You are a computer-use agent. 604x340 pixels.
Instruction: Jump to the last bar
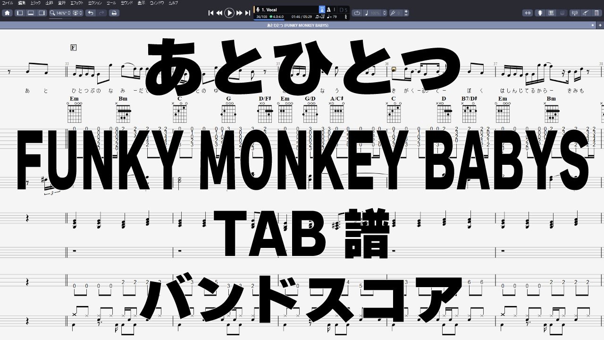coord(248,13)
